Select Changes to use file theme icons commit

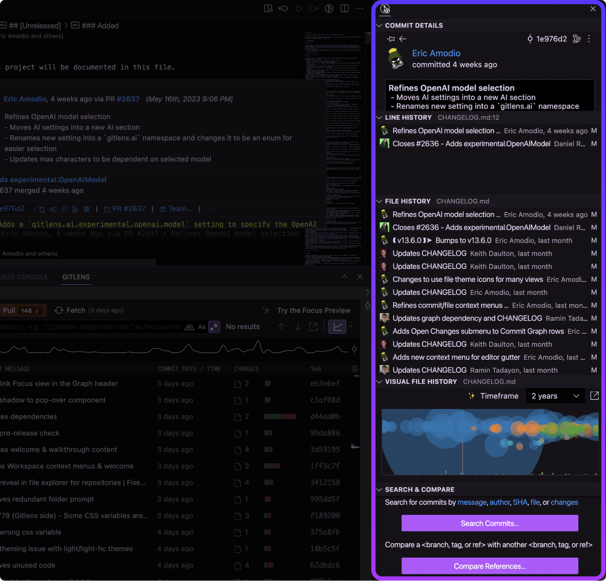(489, 280)
